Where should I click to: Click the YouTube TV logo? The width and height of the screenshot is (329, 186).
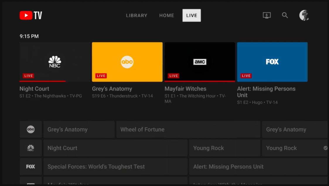click(x=31, y=15)
